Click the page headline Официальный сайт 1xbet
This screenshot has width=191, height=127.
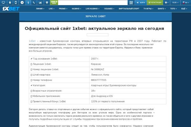pos(95,29)
